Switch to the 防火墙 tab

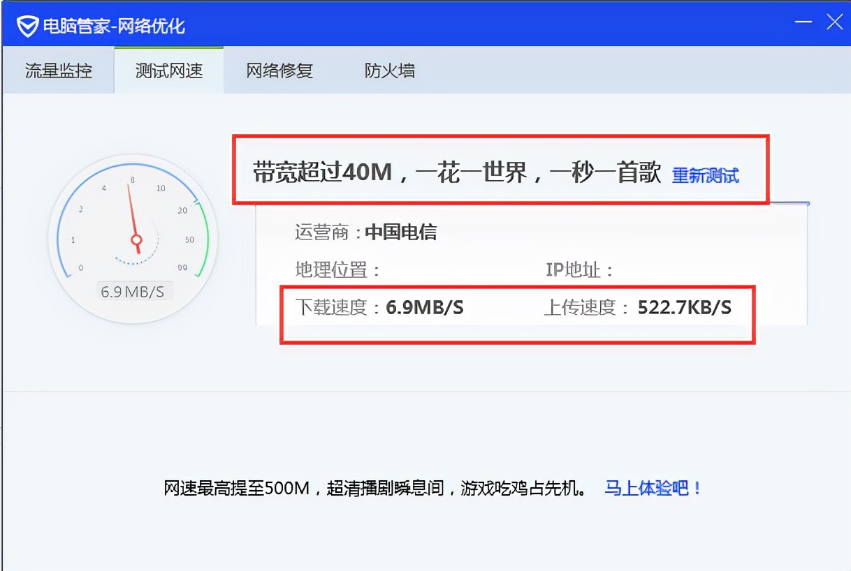coord(389,70)
